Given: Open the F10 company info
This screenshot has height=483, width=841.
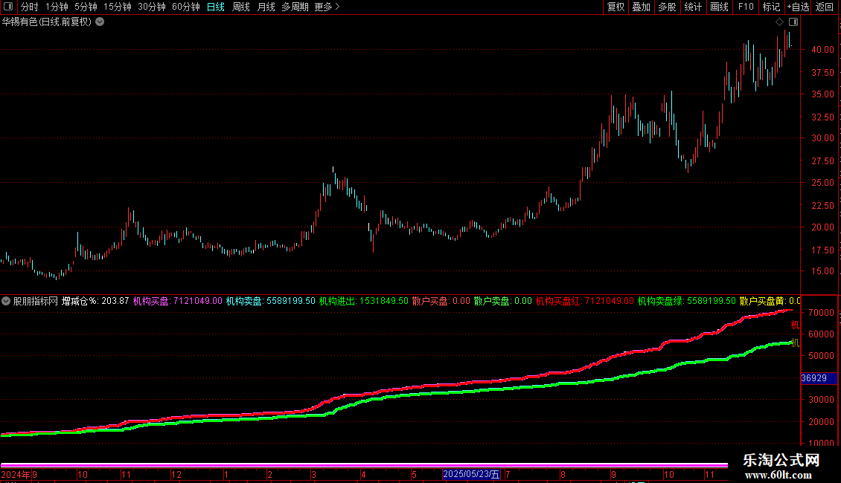Looking at the screenshot, I should point(746,7).
